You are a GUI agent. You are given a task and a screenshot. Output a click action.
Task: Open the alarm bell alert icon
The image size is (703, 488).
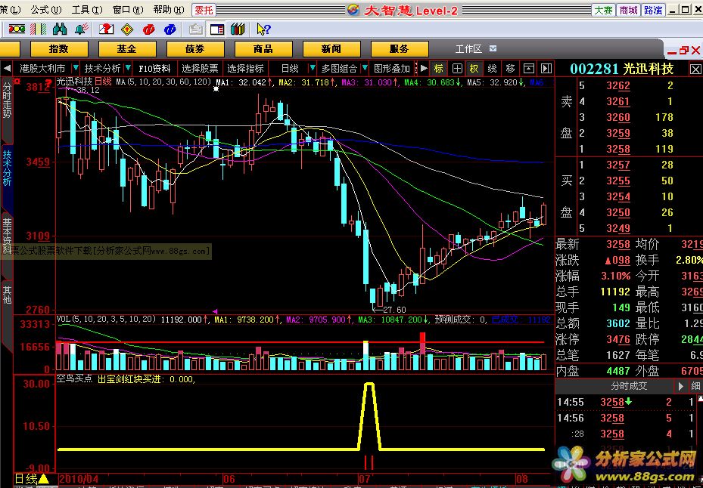pos(82,29)
